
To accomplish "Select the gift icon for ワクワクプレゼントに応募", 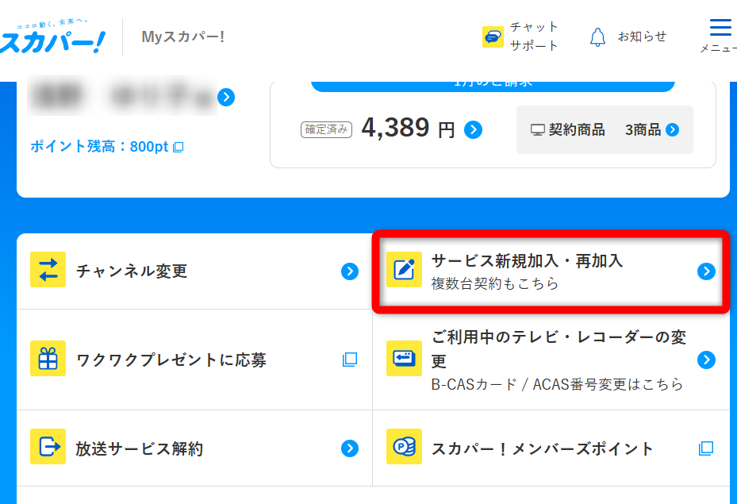I will click(x=48, y=359).
